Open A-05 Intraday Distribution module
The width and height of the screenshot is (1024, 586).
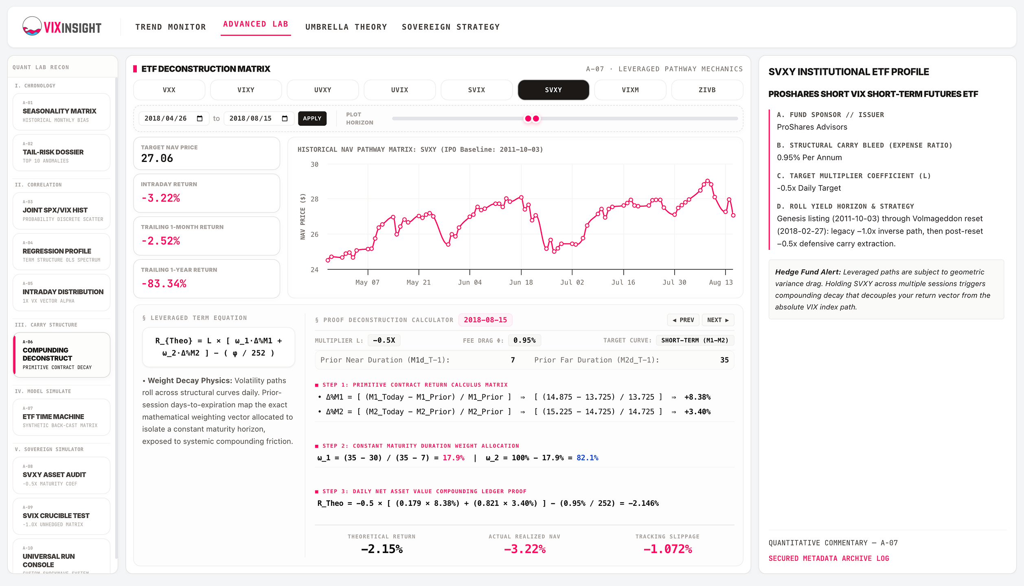(61, 293)
